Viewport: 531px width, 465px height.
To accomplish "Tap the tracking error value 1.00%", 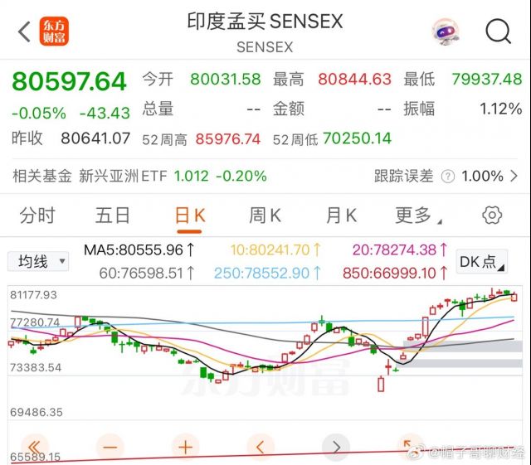I will tap(482, 177).
